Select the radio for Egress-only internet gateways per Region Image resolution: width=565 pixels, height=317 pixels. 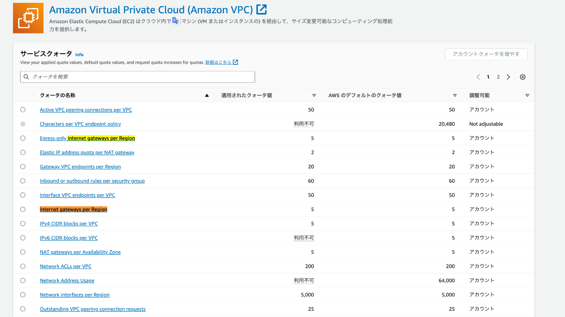click(23, 138)
